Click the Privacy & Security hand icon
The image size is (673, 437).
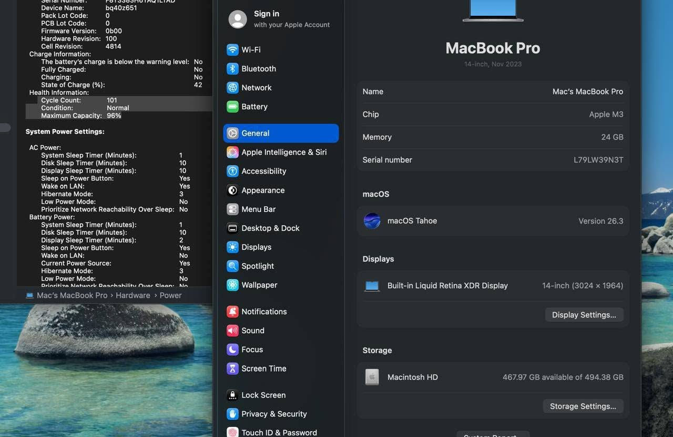pos(232,414)
